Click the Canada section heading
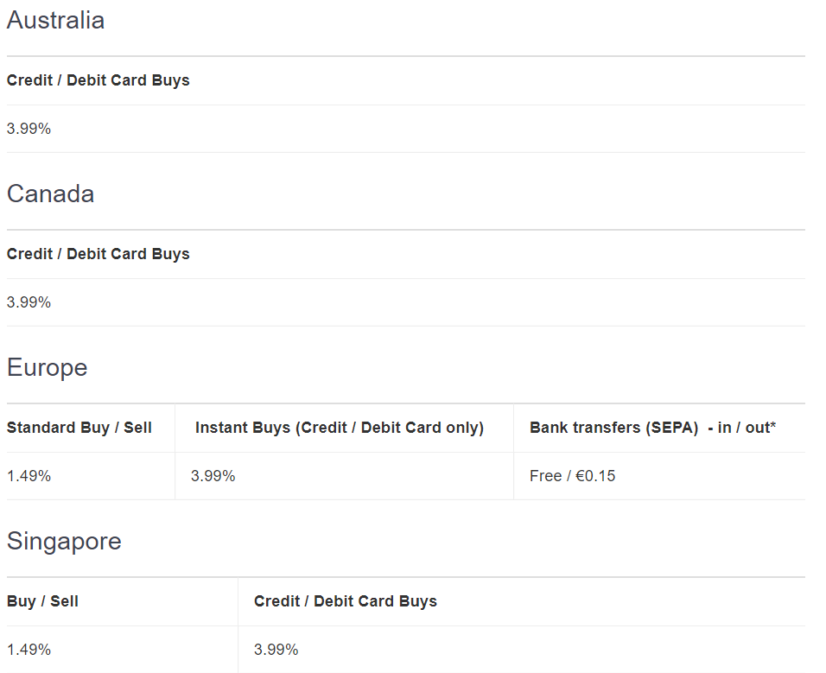 [x=50, y=194]
